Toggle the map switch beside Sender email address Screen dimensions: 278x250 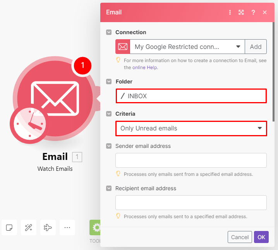[109, 146]
